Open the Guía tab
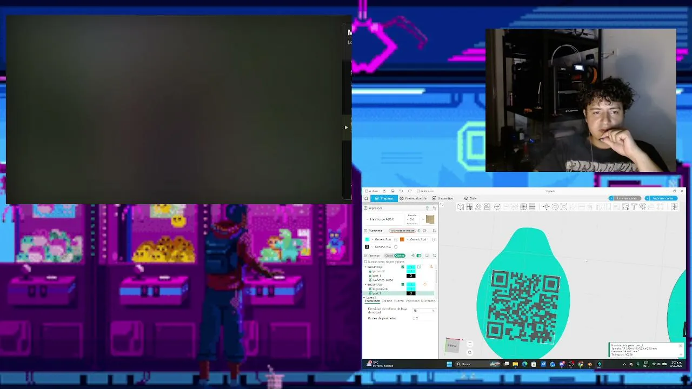Image resolution: width=692 pixels, height=389 pixels. 470,198
